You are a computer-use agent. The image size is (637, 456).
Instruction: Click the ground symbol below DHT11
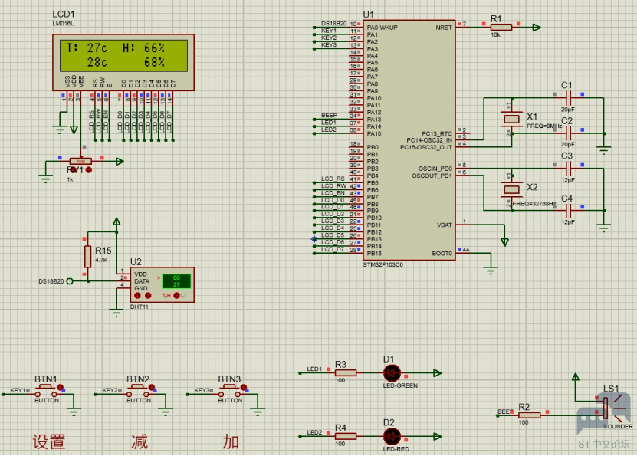pyautogui.click(x=117, y=313)
